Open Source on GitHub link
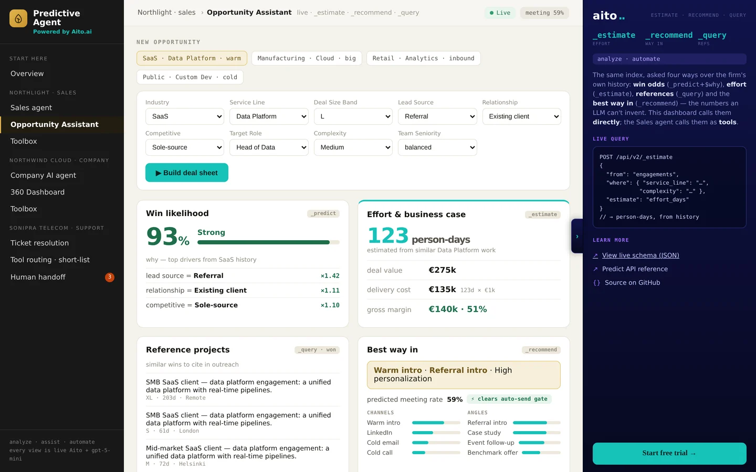Screen dimensions: 756x472 632,283
